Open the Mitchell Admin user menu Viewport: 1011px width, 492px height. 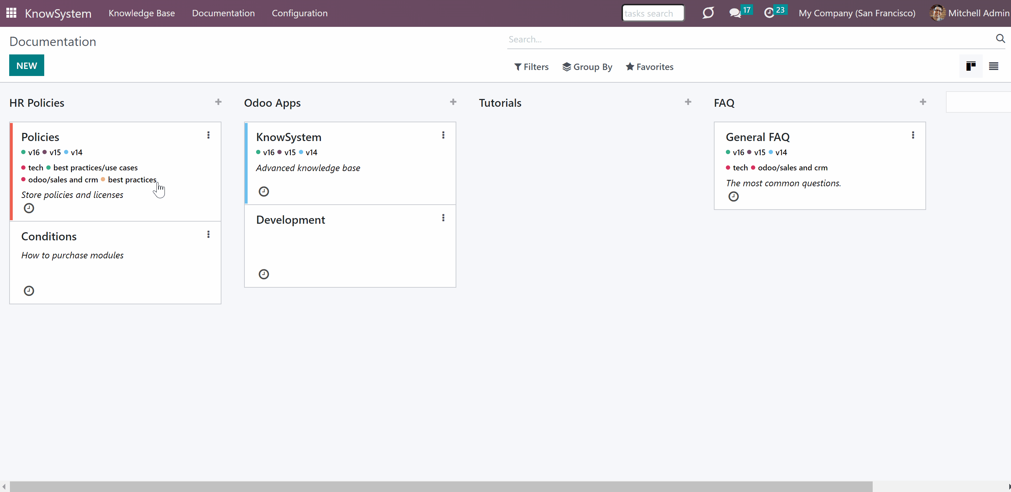(x=970, y=13)
